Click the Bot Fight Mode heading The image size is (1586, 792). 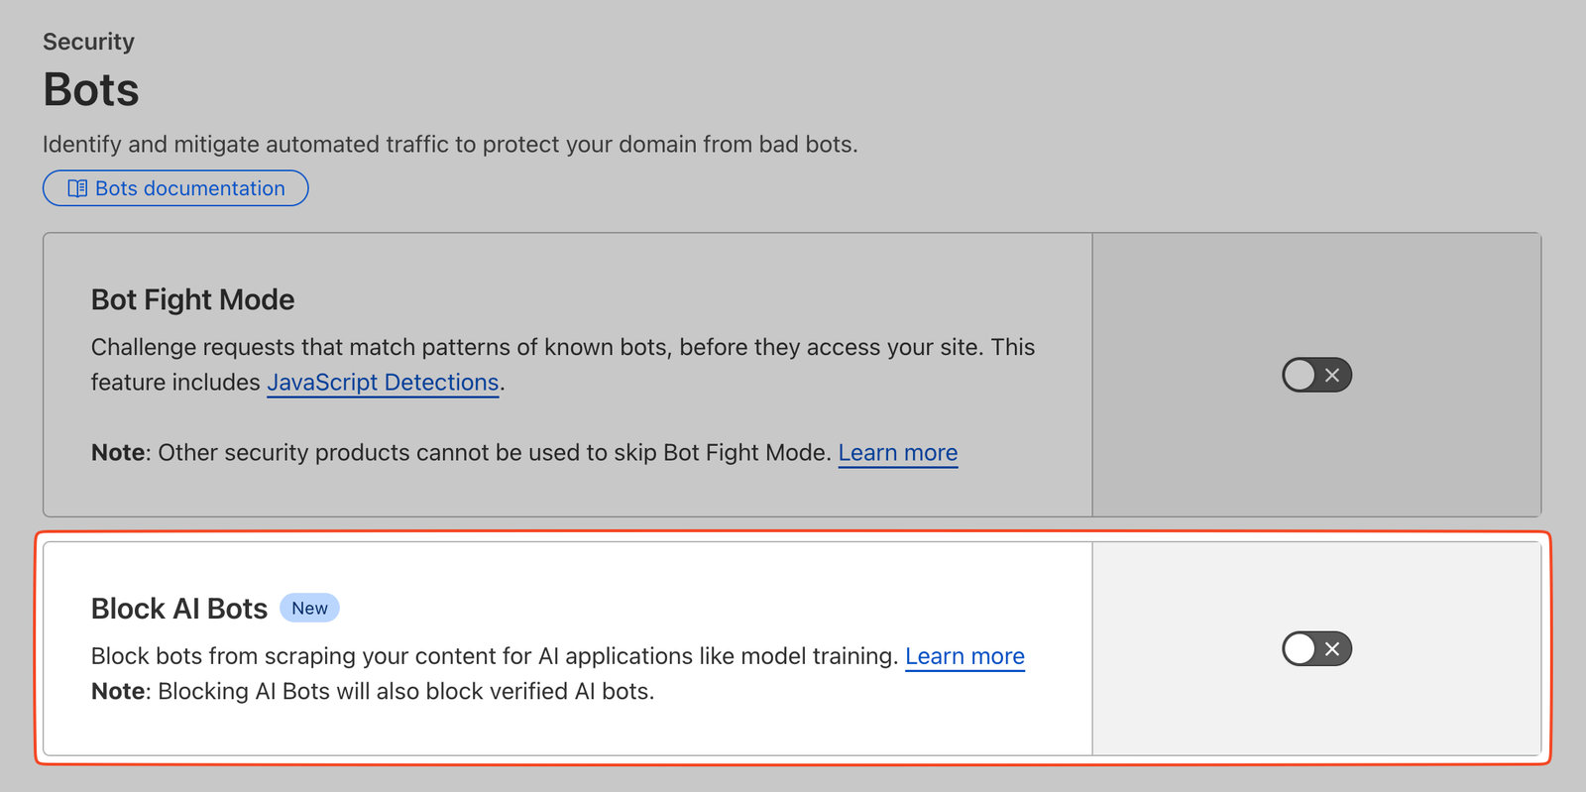(193, 299)
